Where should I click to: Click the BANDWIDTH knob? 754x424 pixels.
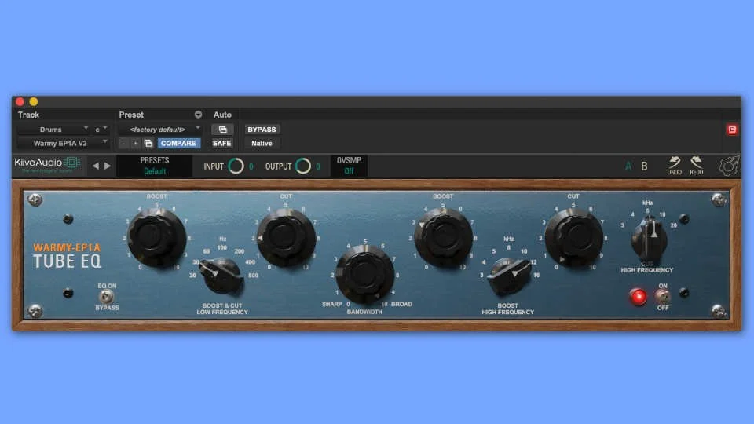365,274
